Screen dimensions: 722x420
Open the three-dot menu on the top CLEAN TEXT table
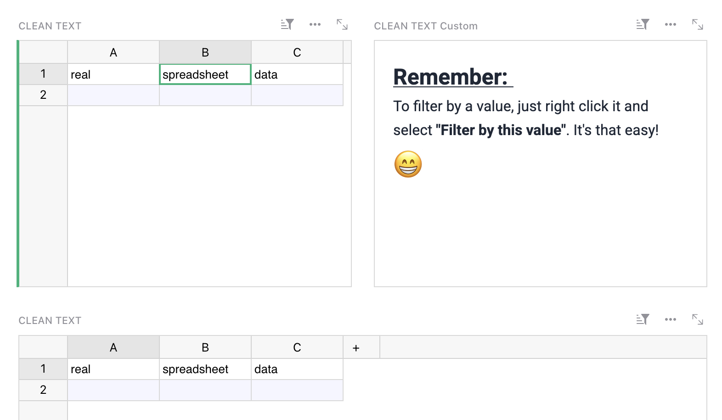coord(315,24)
